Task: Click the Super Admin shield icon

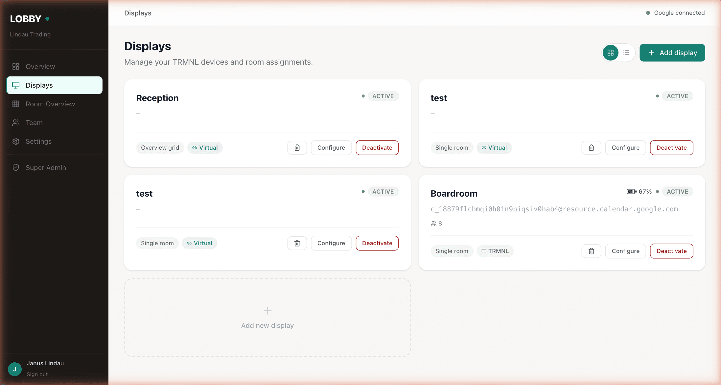Action: click(16, 168)
